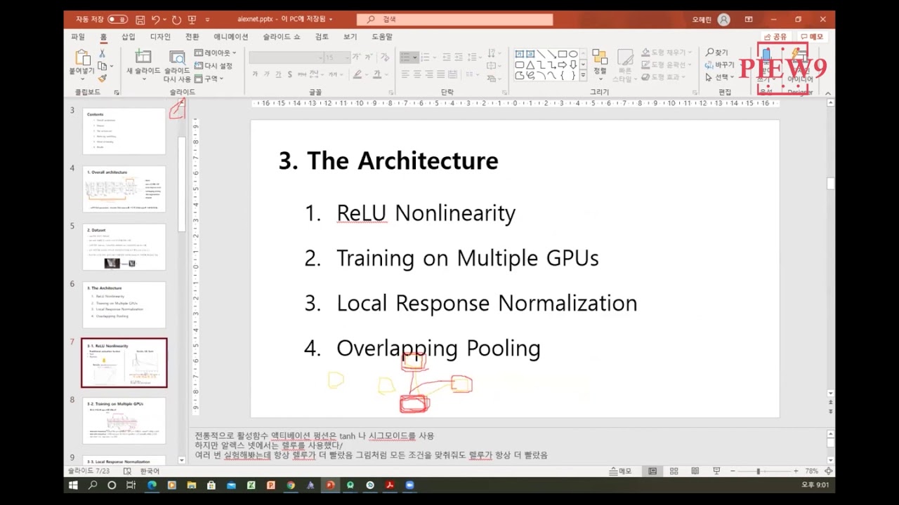Select slide 3 Contents thumbnail

(x=124, y=130)
